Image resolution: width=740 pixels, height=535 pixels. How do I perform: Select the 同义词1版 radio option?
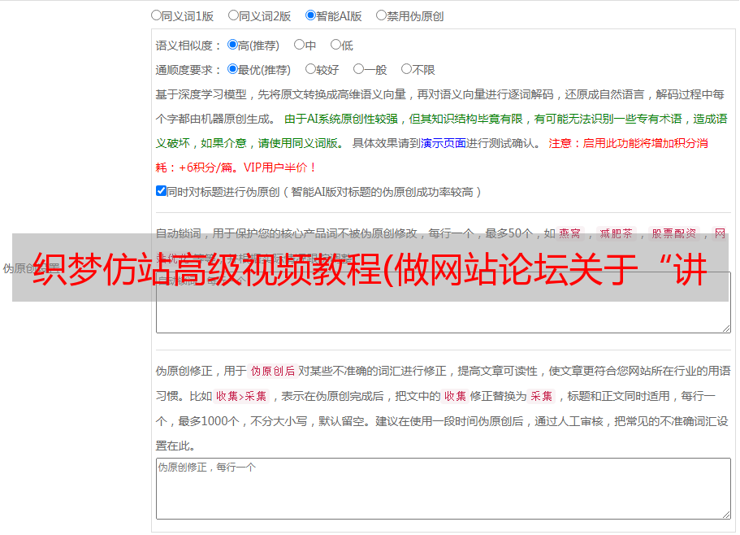tap(156, 15)
